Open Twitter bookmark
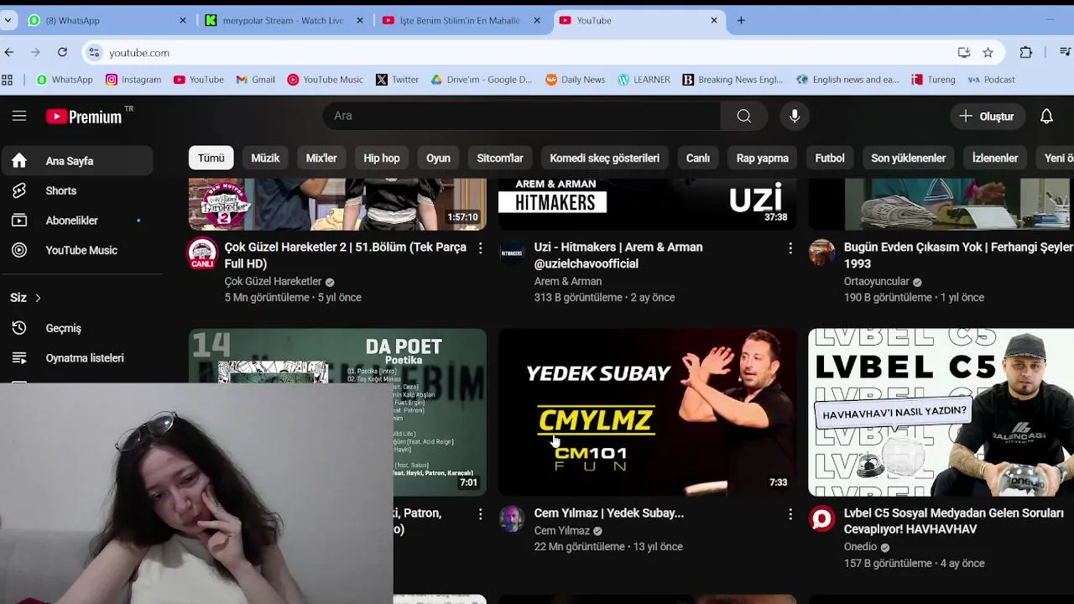The height and width of the screenshot is (604, 1074). (397, 80)
